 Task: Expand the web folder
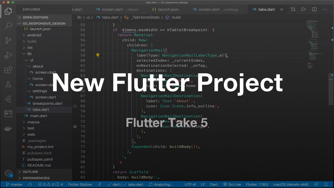(31, 134)
